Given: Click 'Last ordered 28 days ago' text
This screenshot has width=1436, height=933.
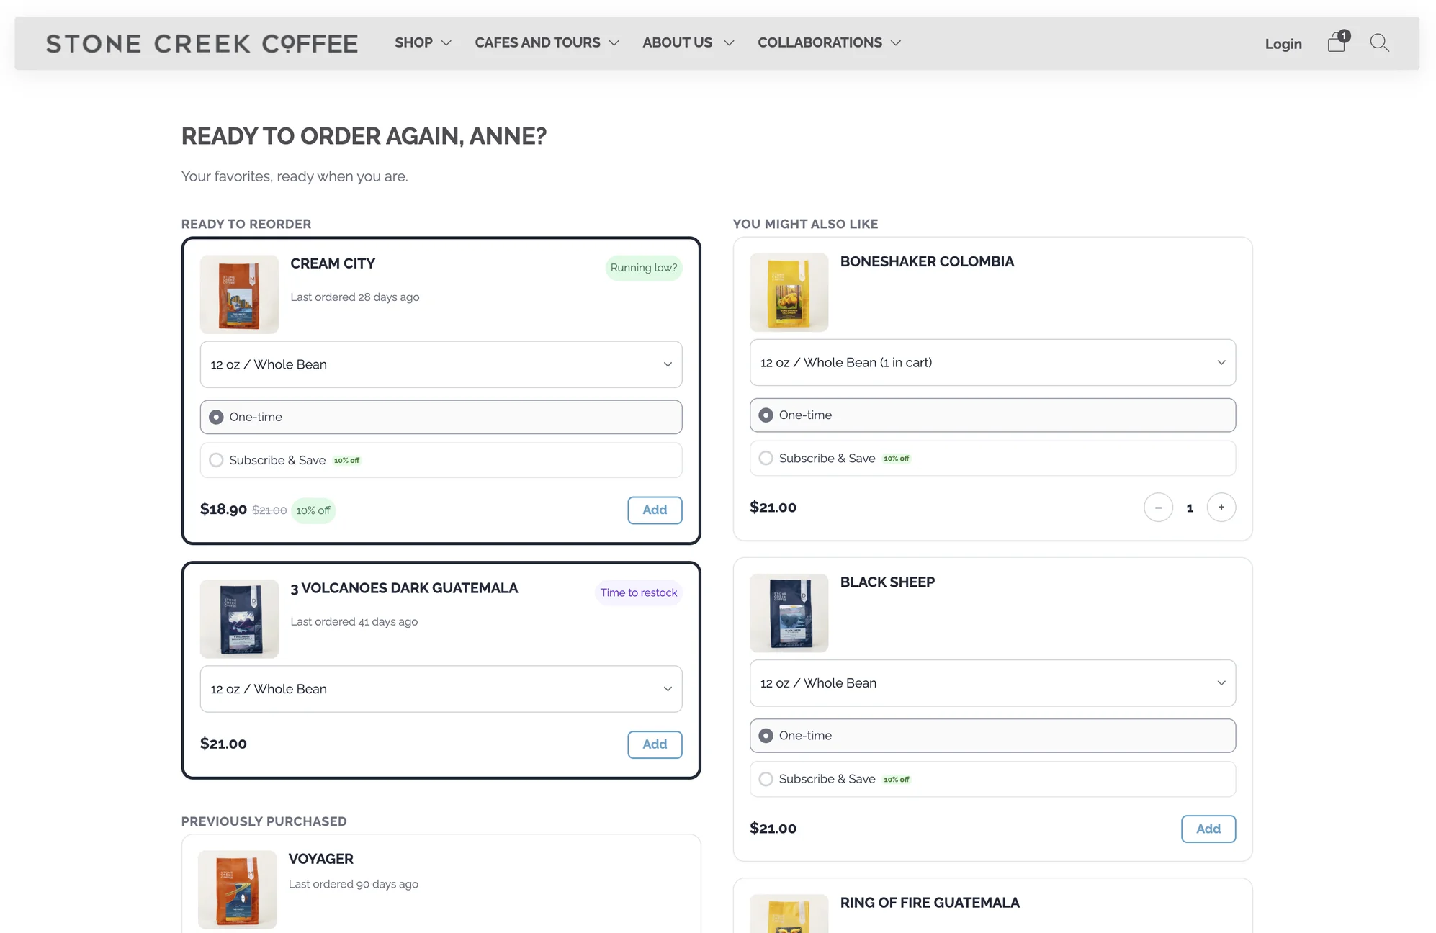Looking at the screenshot, I should tap(354, 297).
